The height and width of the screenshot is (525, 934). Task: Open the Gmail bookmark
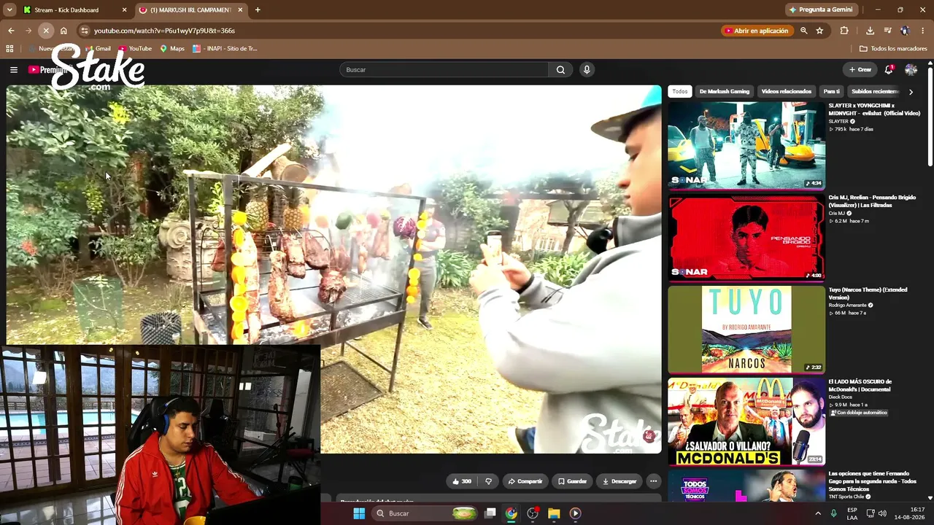tap(98, 49)
